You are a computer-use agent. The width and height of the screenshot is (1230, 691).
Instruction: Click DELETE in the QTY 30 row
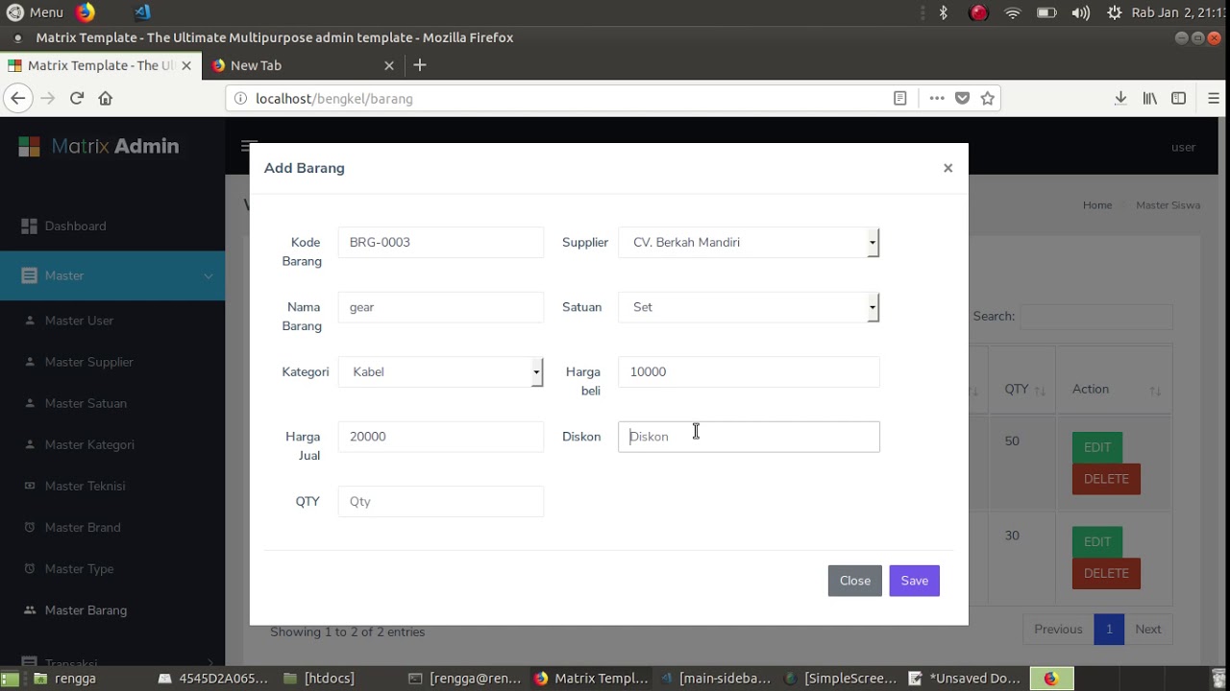[1106, 573]
